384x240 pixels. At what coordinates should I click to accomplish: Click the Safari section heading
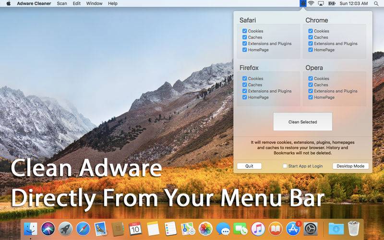[x=248, y=20]
